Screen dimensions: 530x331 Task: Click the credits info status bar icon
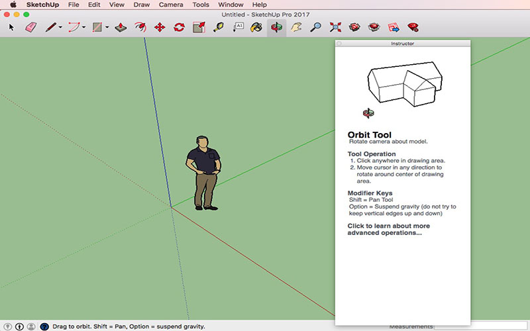pos(19,326)
